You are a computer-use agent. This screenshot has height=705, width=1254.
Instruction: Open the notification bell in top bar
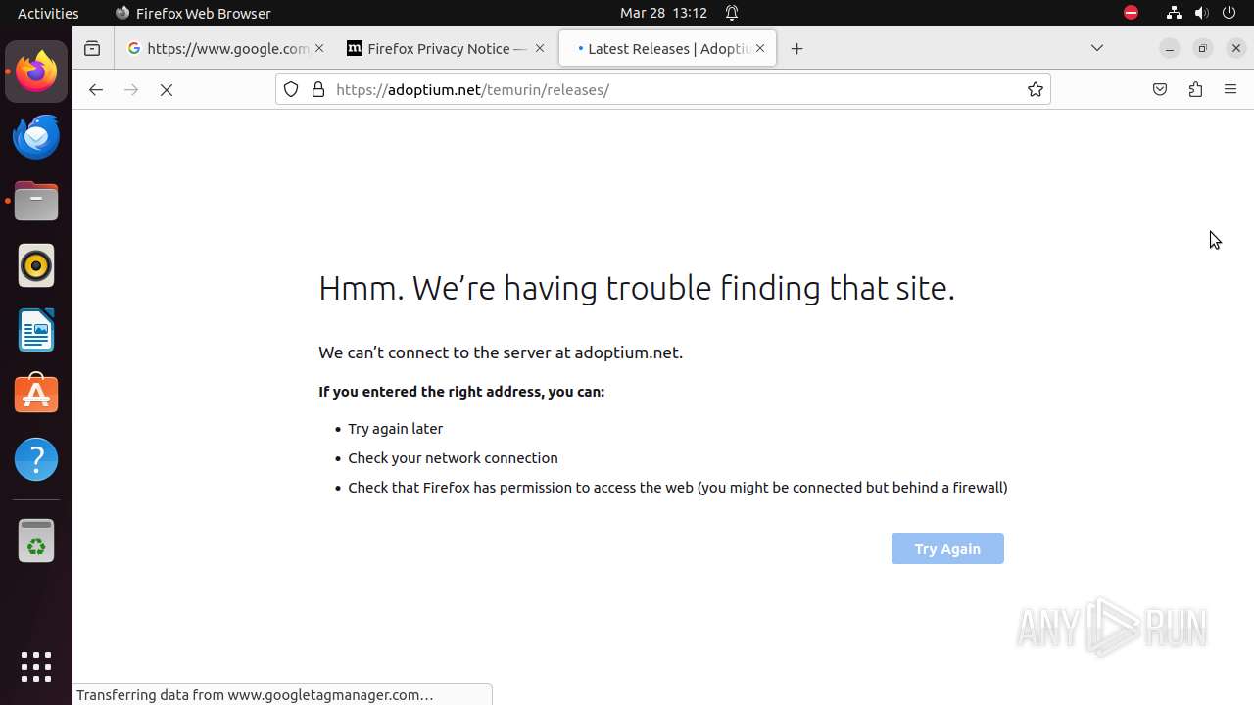(732, 13)
